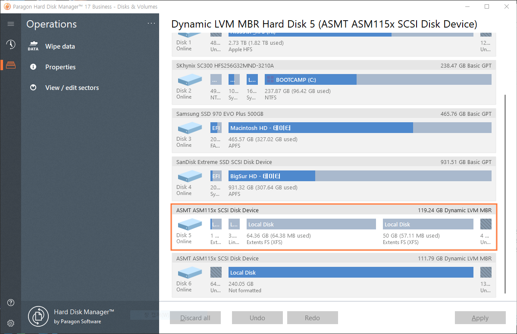Screen dimensions: 517x334
Task: Select the 64.36 GB Local Disk volume
Action: [311, 224]
